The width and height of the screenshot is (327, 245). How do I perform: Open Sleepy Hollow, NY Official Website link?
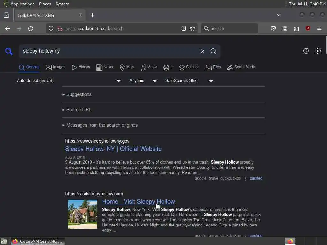113,149
